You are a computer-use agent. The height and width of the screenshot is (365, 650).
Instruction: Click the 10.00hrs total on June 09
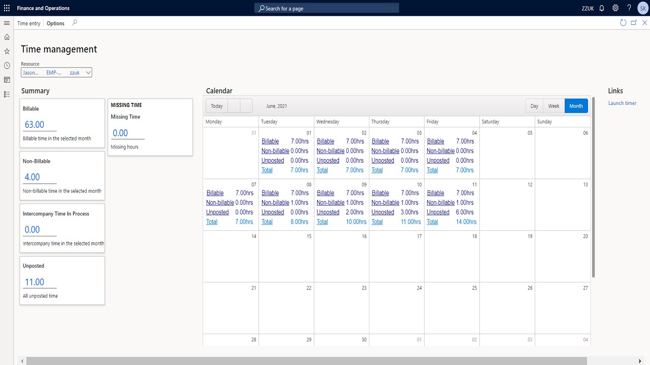point(356,222)
